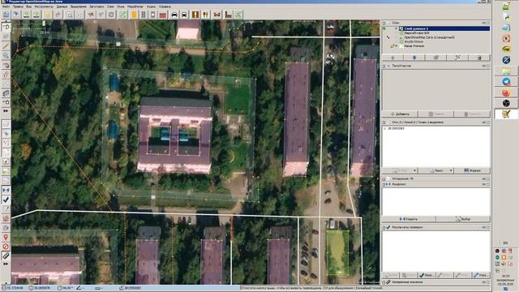Click the download data globe icon
The width and height of the screenshot is (519, 292).
pyautogui.click(x=16, y=15)
